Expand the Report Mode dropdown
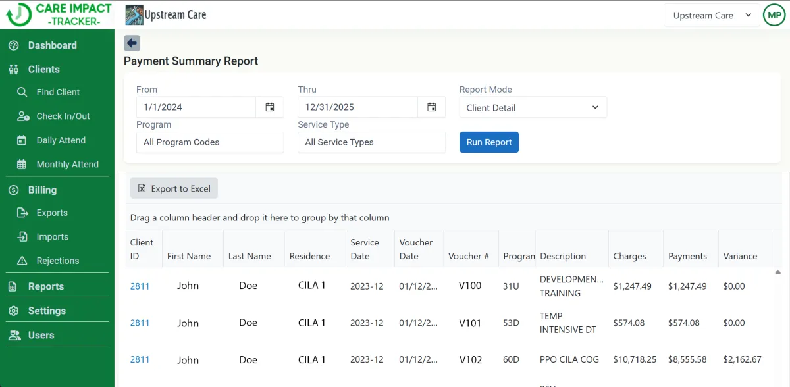The image size is (790, 387). (x=533, y=107)
